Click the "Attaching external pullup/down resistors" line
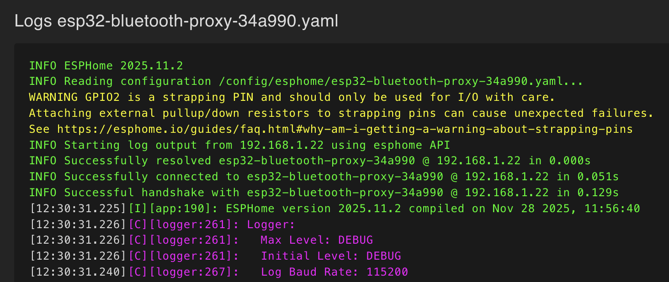The image size is (669, 282). pyautogui.click(x=341, y=113)
